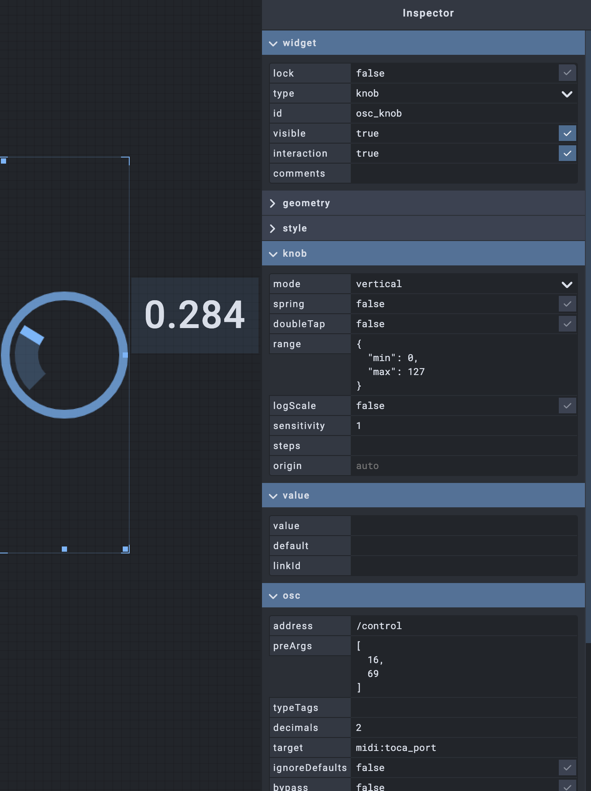Click the top-left handle of the widget
591x791 pixels.
click(3, 161)
